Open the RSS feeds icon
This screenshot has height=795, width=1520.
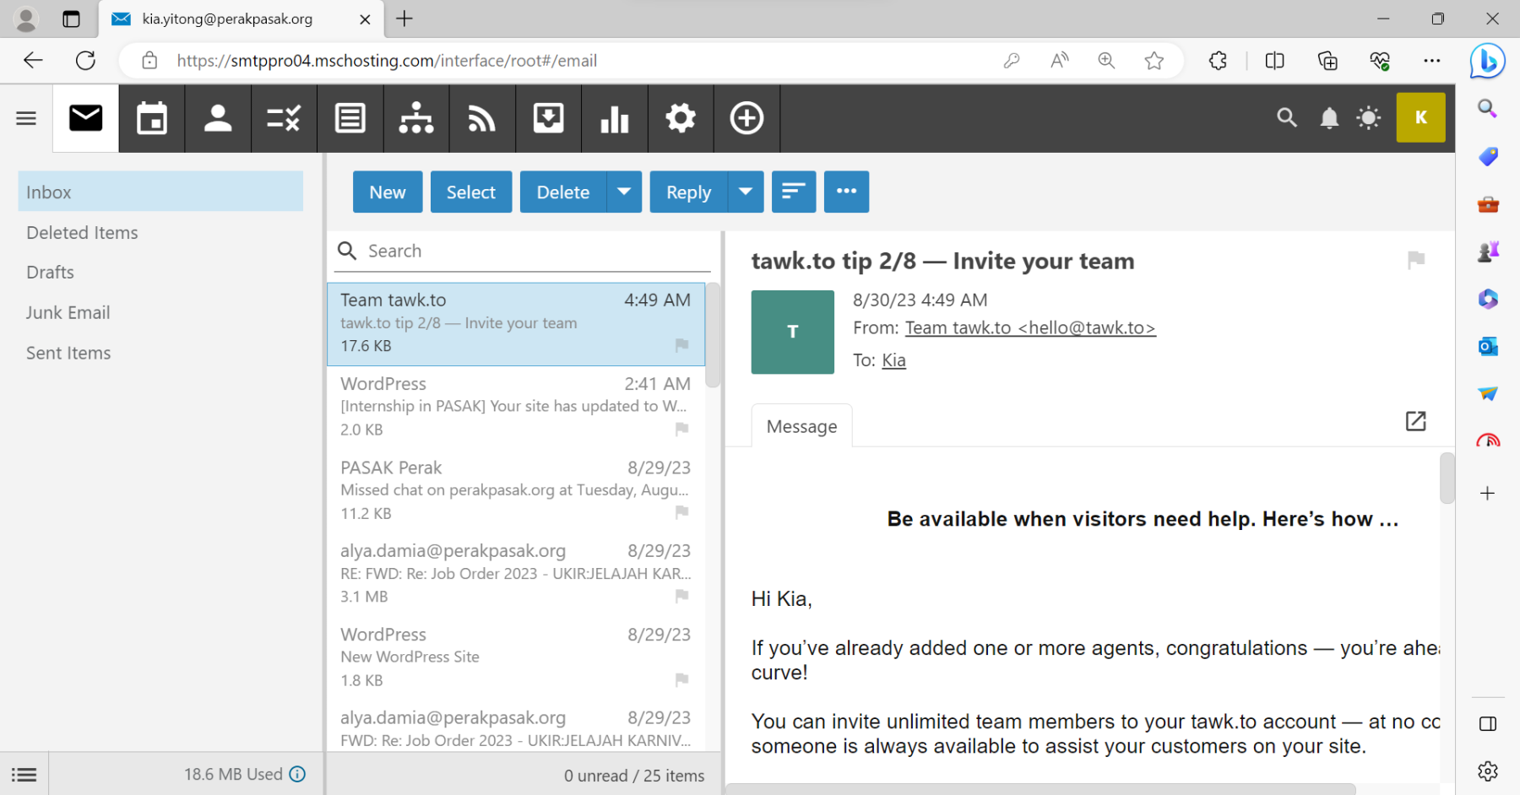pos(482,118)
